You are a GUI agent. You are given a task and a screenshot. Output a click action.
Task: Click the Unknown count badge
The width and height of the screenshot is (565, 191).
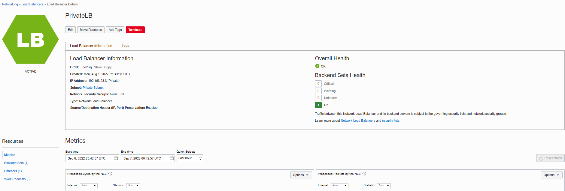click(318, 98)
